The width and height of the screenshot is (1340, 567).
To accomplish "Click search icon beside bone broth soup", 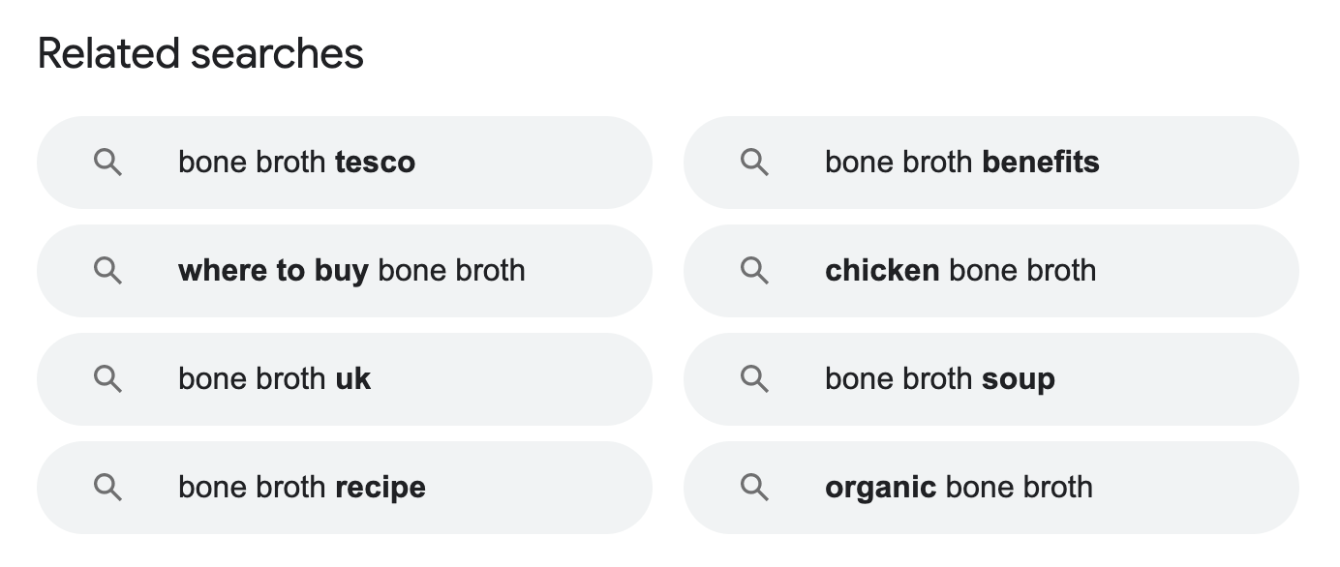I will [x=754, y=379].
